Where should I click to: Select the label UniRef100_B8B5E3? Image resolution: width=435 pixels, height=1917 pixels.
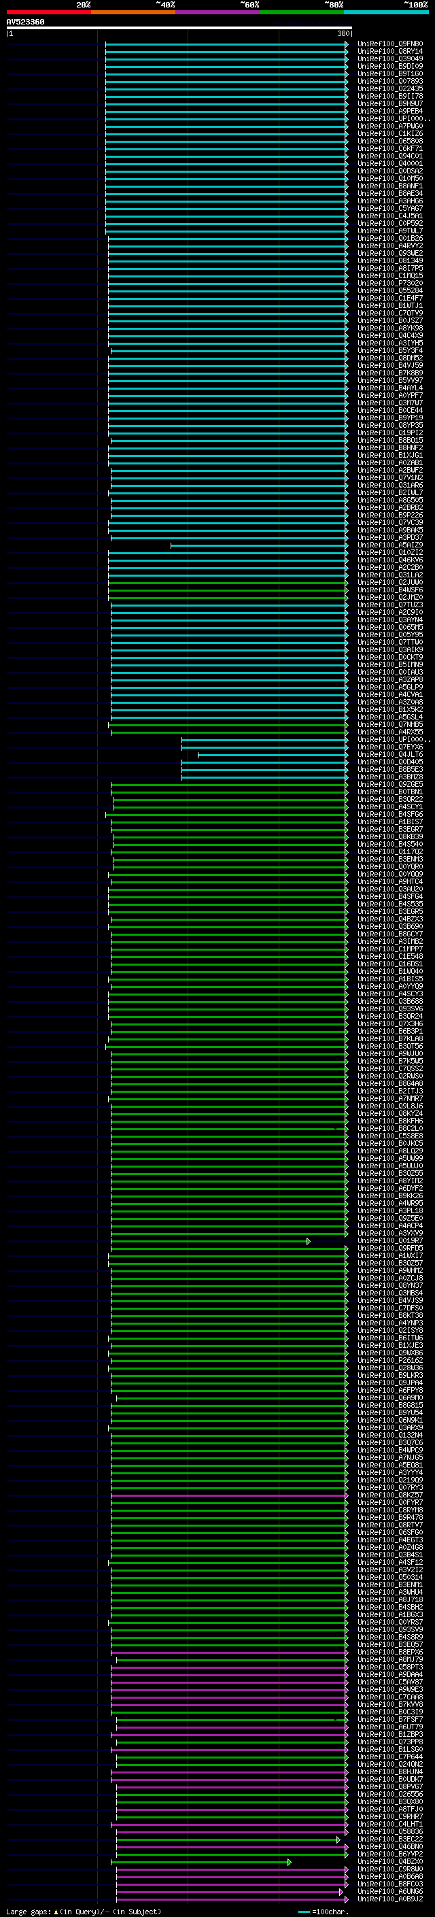point(390,770)
